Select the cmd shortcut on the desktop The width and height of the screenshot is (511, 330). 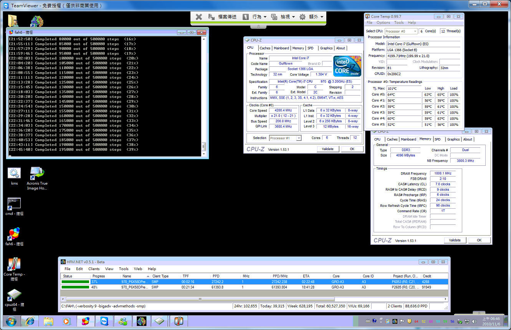14,207
